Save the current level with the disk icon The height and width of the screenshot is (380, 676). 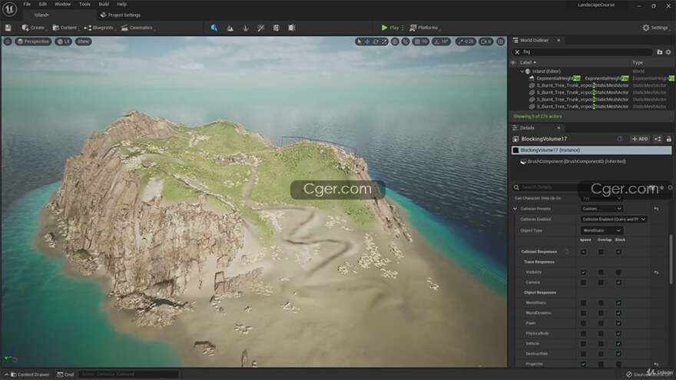click(8, 28)
